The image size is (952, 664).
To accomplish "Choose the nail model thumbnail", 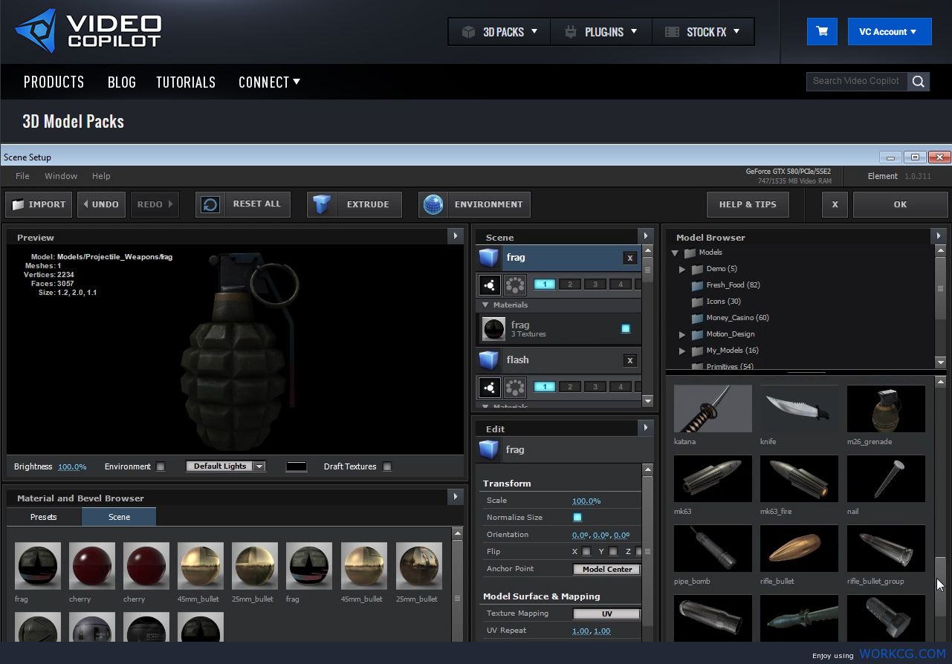I will [x=886, y=479].
